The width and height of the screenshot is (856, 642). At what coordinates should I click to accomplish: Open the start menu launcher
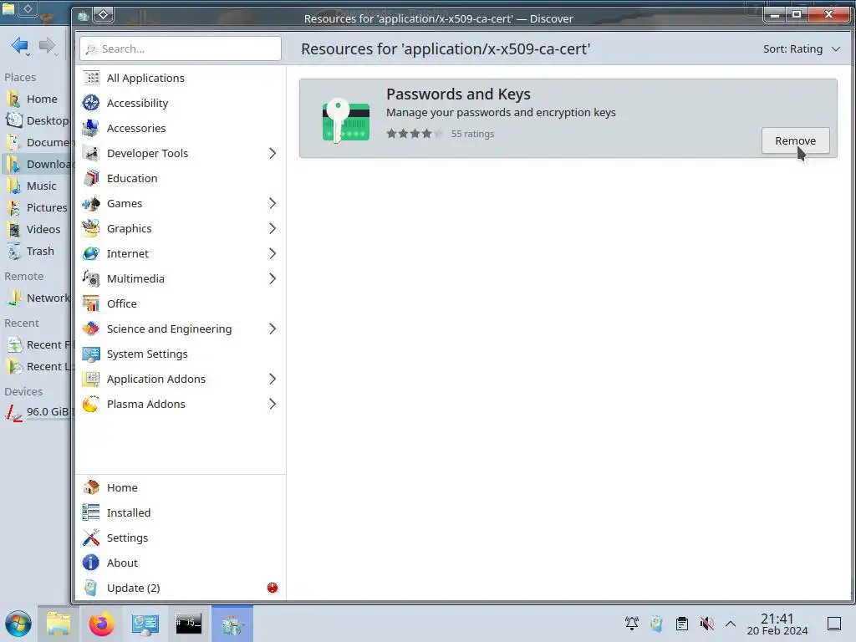(18, 624)
